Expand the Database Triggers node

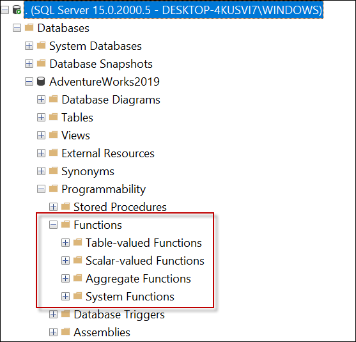(x=53, y=315)
